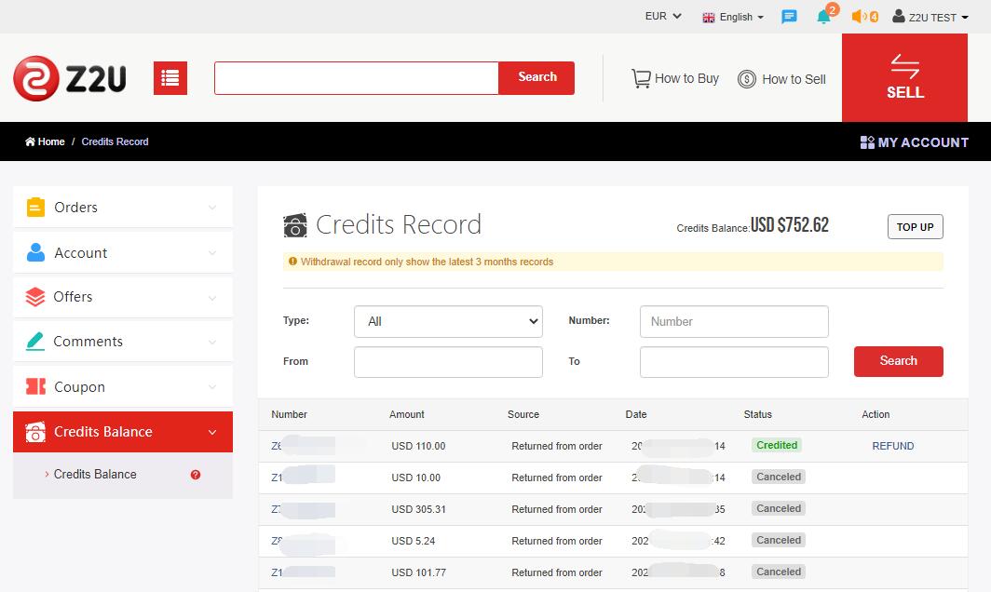Click the REFUND link on the Credited row
Viewport: 991px width, 592px height.
point(892,446)
